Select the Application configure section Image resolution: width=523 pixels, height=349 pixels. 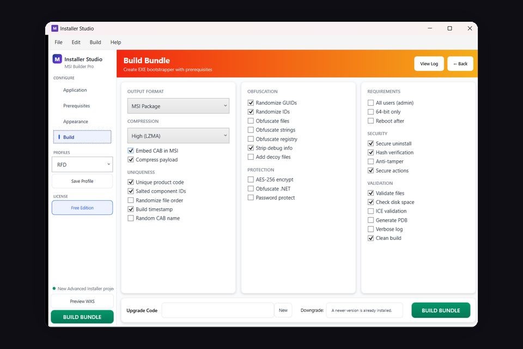pyautogui.click(x=75, y=90)
